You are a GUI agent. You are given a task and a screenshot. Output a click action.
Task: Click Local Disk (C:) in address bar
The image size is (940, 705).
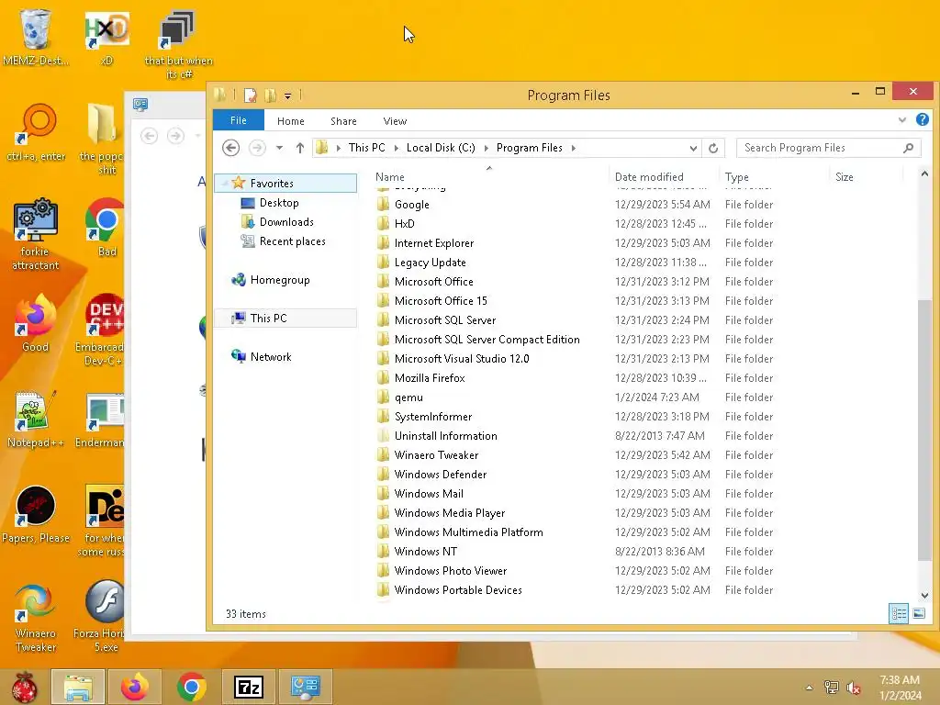click(441, 148)
